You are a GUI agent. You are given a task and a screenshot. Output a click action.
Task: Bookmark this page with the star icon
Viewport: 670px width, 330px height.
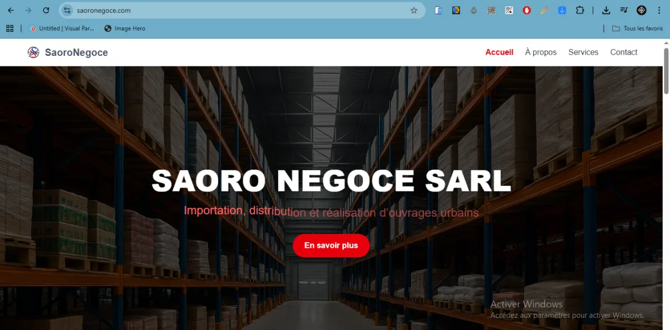[x=414, y=10]
